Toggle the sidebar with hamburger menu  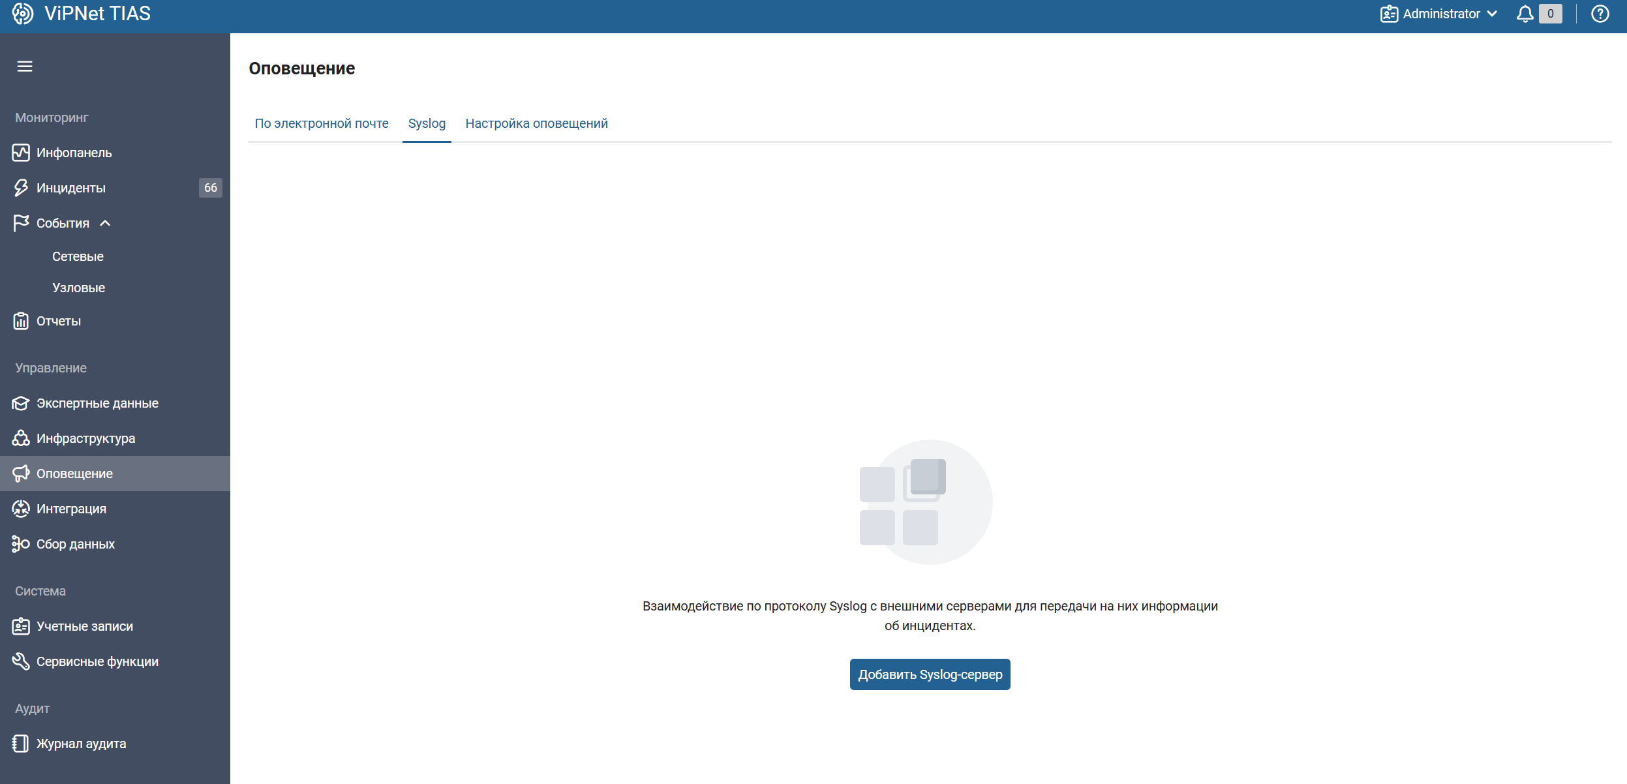click(24, 66)
